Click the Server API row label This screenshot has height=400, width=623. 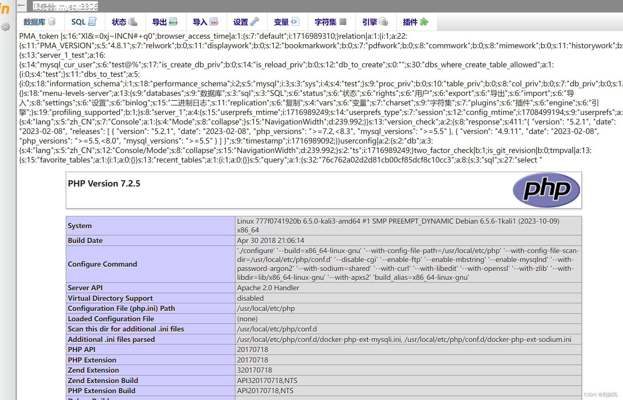tap(85, 288)
